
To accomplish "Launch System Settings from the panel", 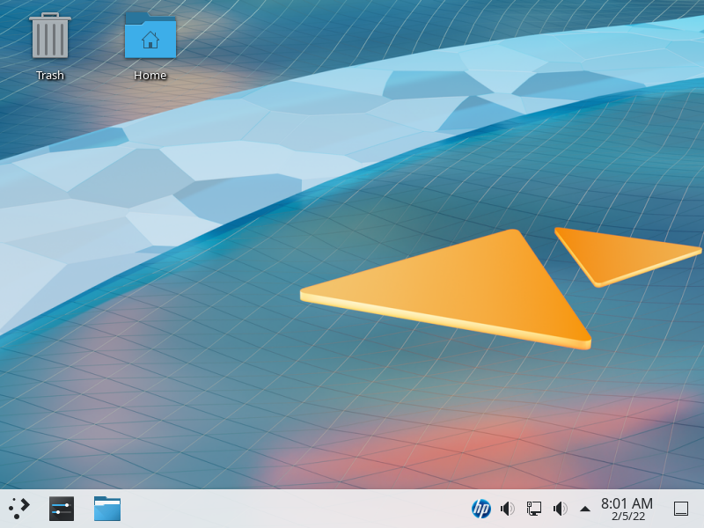I will [x=62, y=509].
